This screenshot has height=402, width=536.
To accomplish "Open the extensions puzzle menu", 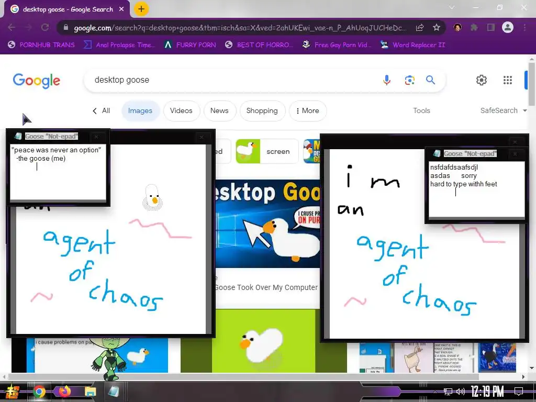I will [x=474, y=27].
